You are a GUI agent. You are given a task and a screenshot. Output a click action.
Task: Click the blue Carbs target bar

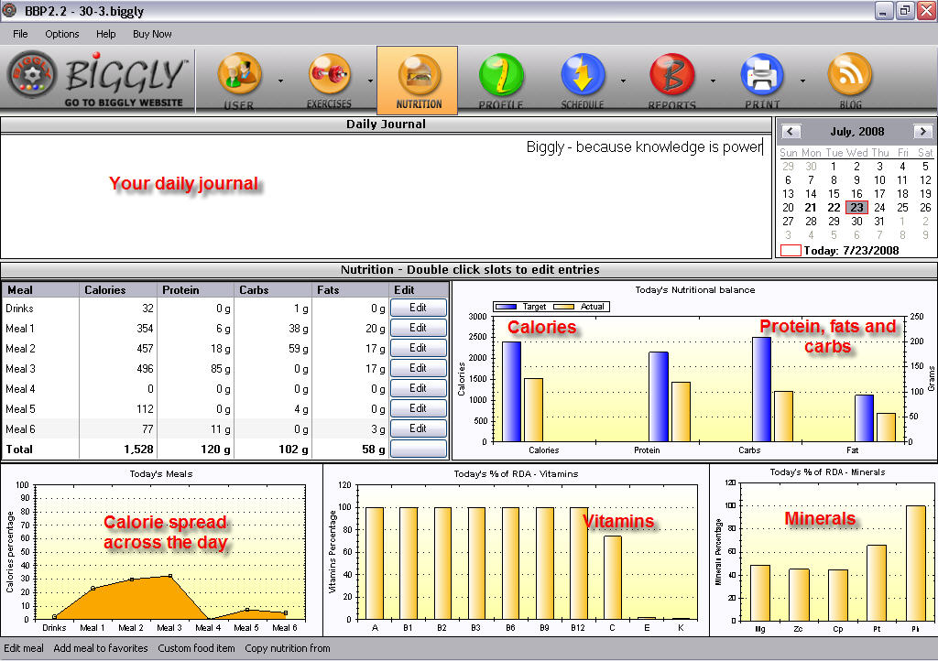pyautogui.click(x=761, y=389)
